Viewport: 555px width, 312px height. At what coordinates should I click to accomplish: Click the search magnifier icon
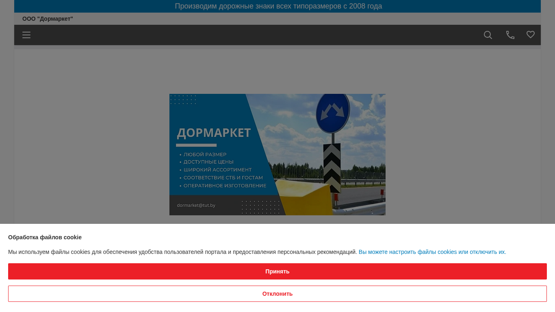488,35
